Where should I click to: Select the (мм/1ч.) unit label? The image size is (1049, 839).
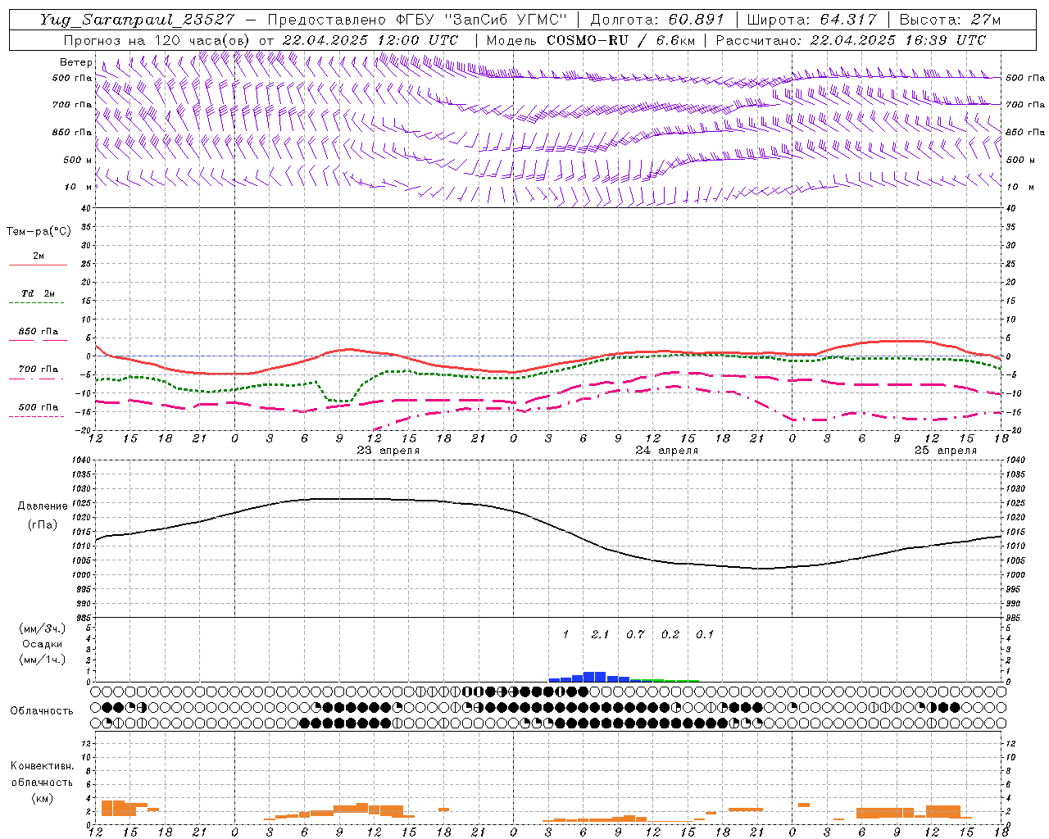point(43,660)
